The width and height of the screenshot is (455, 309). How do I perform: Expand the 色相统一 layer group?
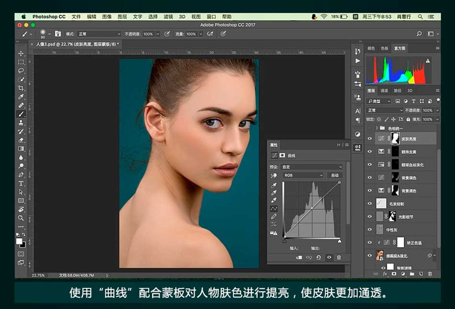coord(377,128)
